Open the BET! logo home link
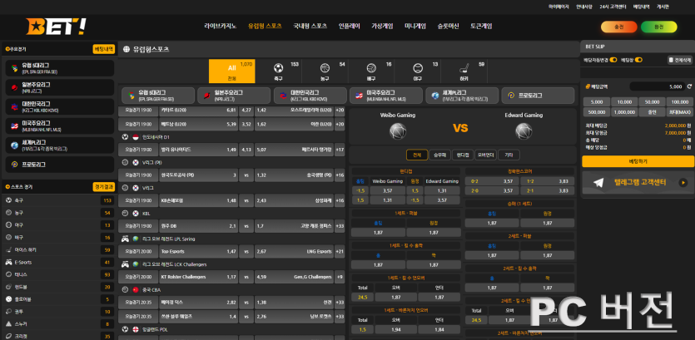Image resolution: width=695 pixels, height=340 pixels. coord(56,27)
